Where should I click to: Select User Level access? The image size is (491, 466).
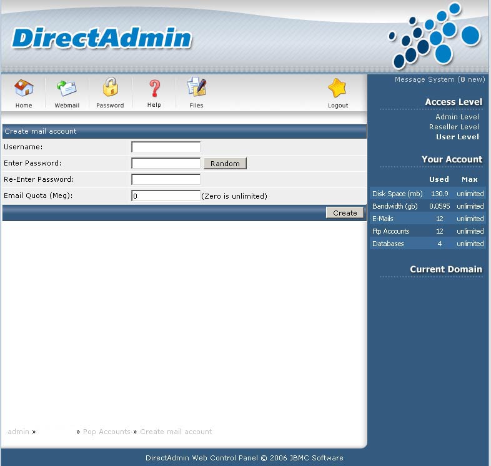click(457, 137)
